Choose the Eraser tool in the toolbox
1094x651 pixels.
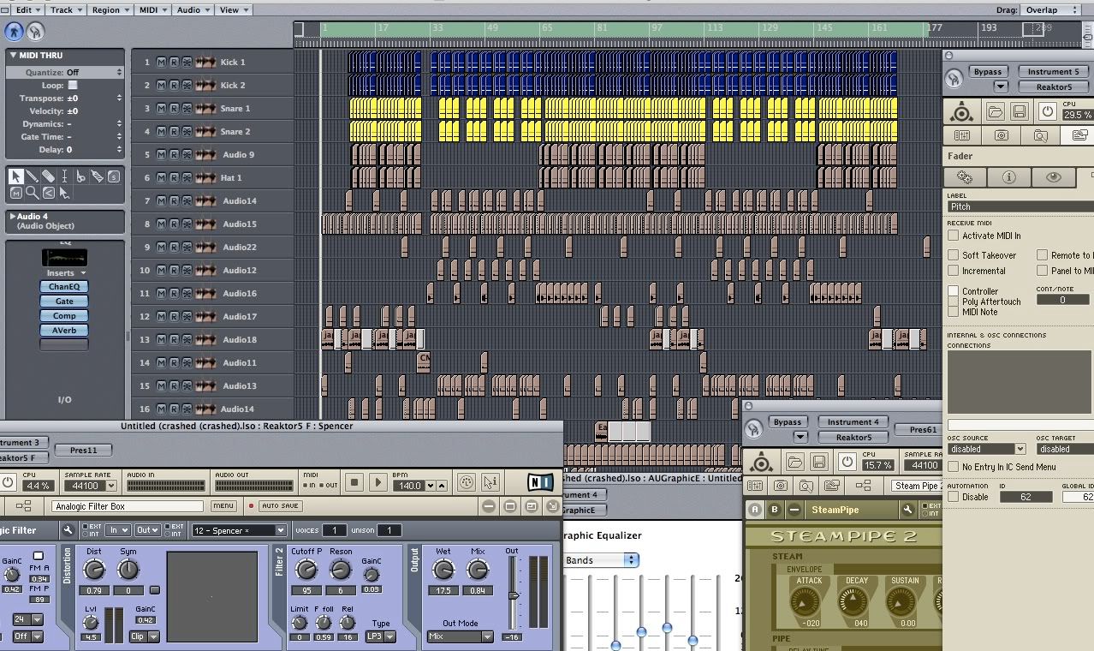[x=49, y=176]
